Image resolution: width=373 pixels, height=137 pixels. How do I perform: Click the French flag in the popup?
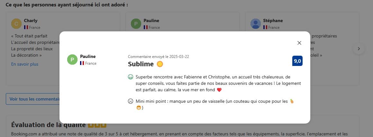pos(82,63)
